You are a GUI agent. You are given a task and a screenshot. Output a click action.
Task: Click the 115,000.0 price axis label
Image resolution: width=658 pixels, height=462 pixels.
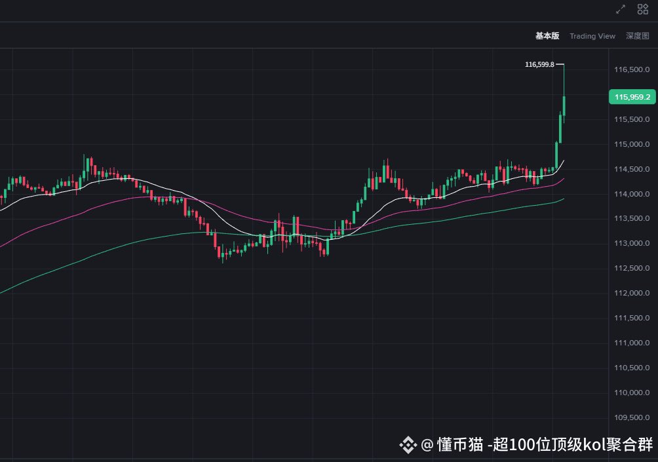pyautogui.click(x=631, y=145)
